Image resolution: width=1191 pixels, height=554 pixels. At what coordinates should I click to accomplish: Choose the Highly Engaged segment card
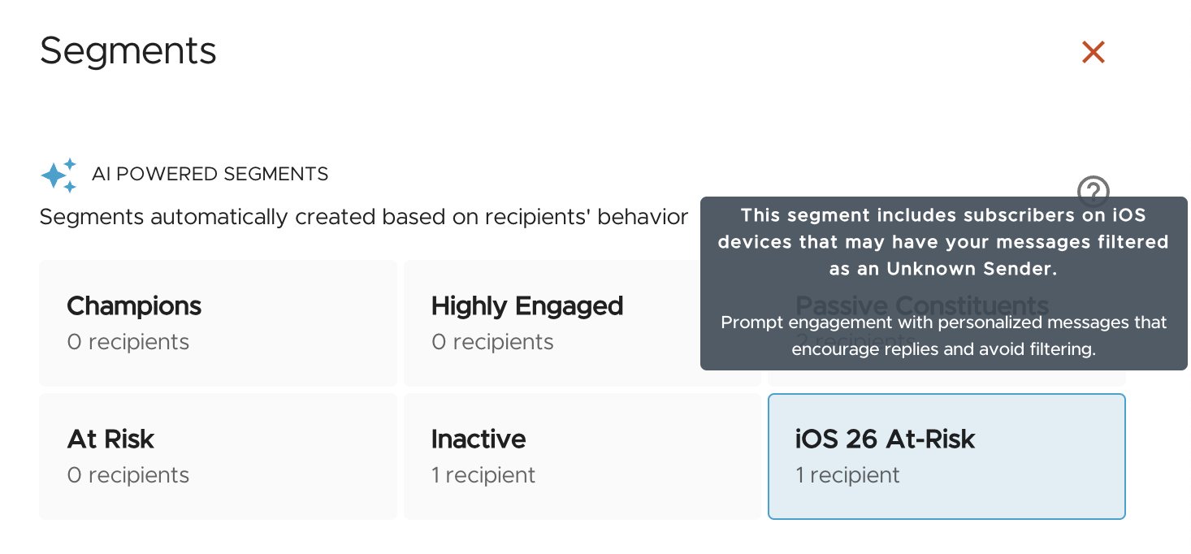[582, 322]
